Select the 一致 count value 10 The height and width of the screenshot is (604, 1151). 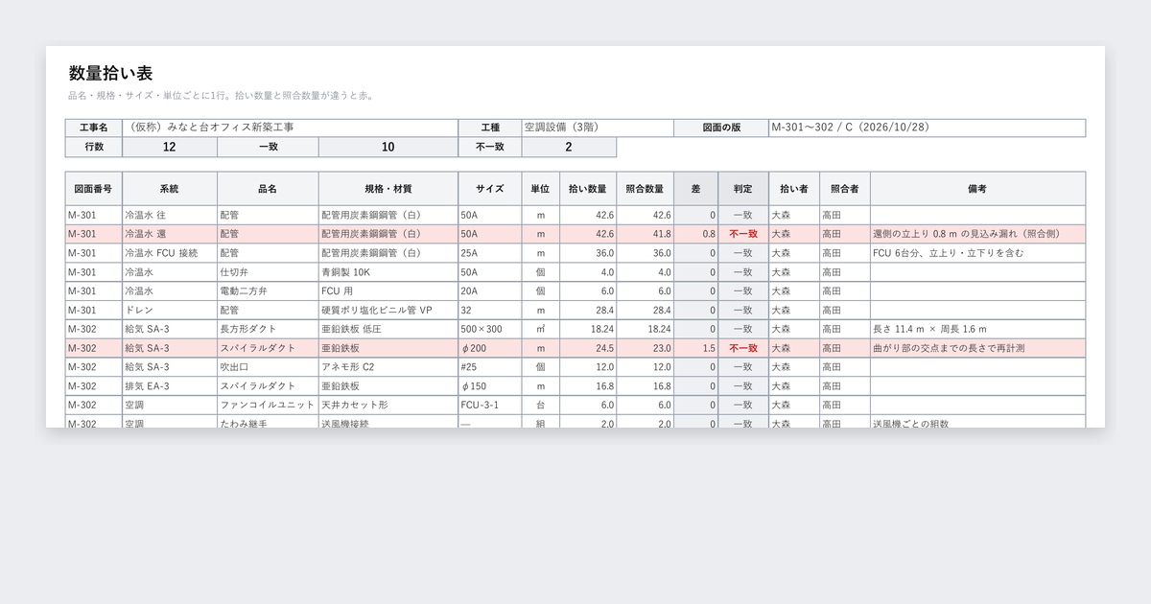click(x=388, y=147)
